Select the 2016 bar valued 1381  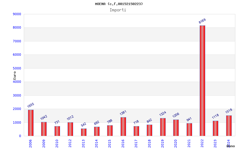click(x=123, y=127)
